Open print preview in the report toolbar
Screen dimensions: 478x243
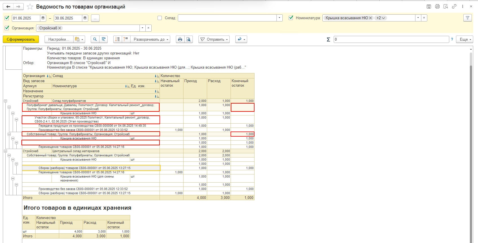click(189, 40)
